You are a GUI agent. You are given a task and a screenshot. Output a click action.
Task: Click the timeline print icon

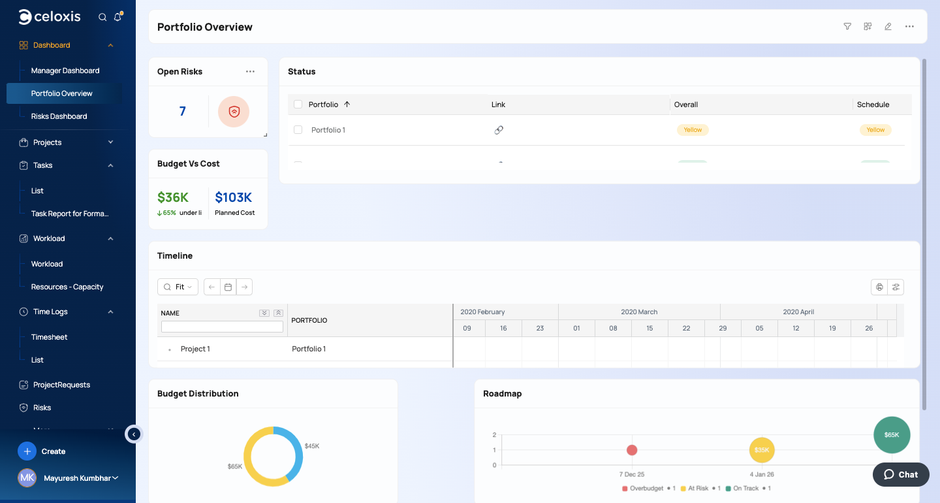pos(879,287)
